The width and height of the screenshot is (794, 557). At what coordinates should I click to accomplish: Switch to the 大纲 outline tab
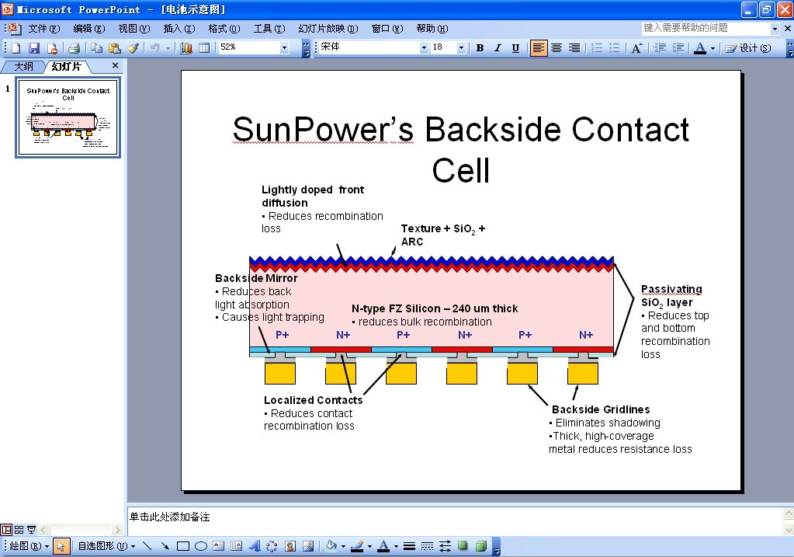point(24,67)
